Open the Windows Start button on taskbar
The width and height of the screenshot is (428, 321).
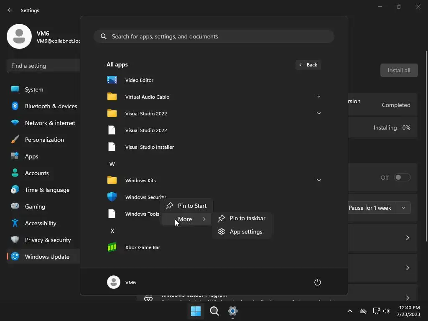click(196, 311)
